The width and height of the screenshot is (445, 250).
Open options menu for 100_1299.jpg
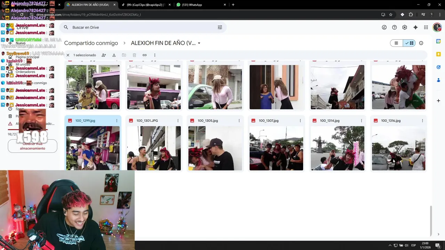pyautogui.click(x=117, y=120)
